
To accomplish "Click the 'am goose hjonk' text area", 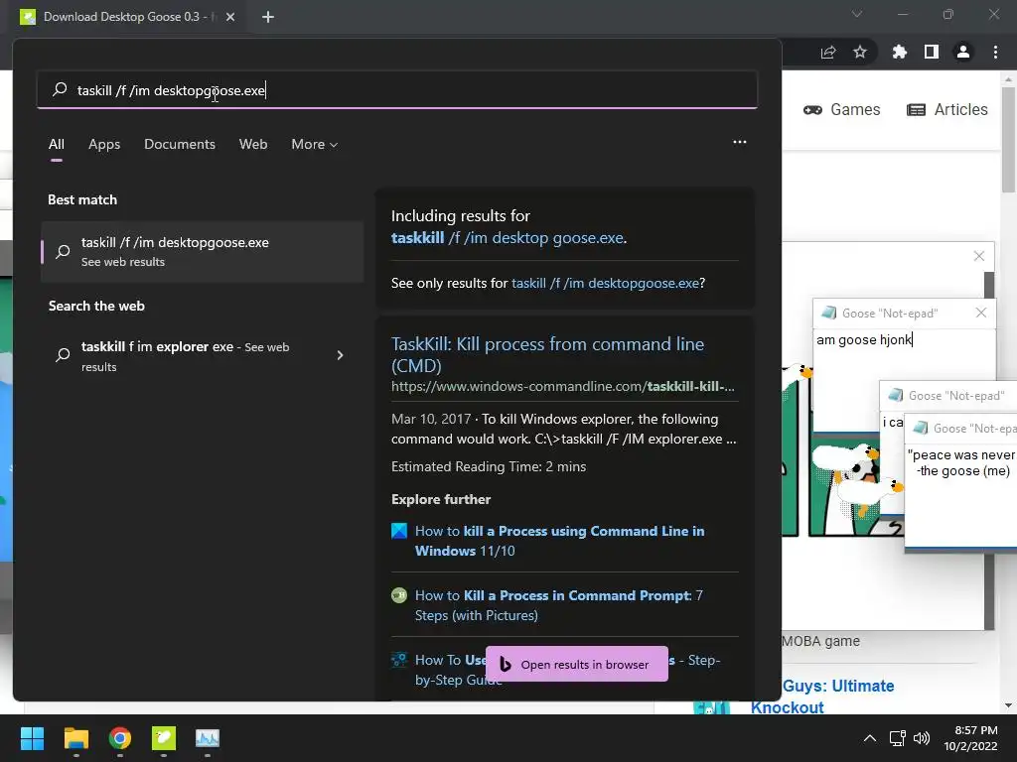I will [904, 379].
